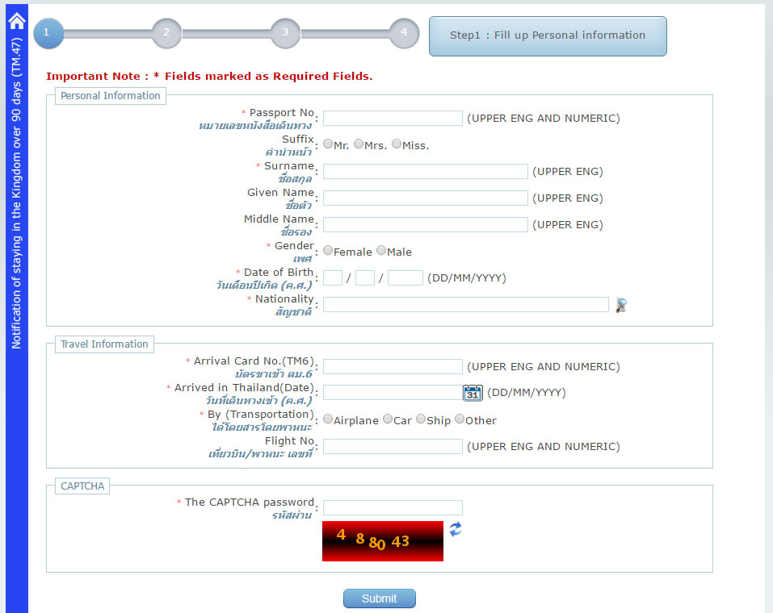Choose Female as gender
The width and height of the screenshot is (773, 613).
point(328,250)
